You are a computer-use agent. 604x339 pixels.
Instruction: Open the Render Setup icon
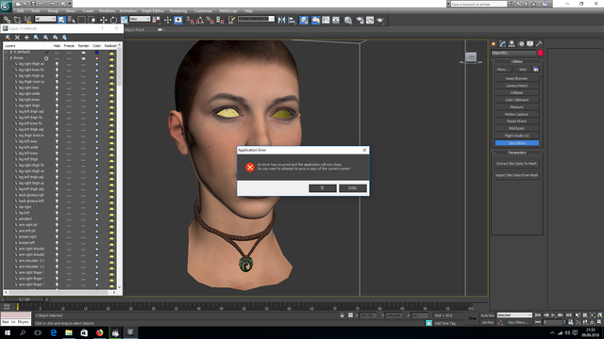click(360, 20)
